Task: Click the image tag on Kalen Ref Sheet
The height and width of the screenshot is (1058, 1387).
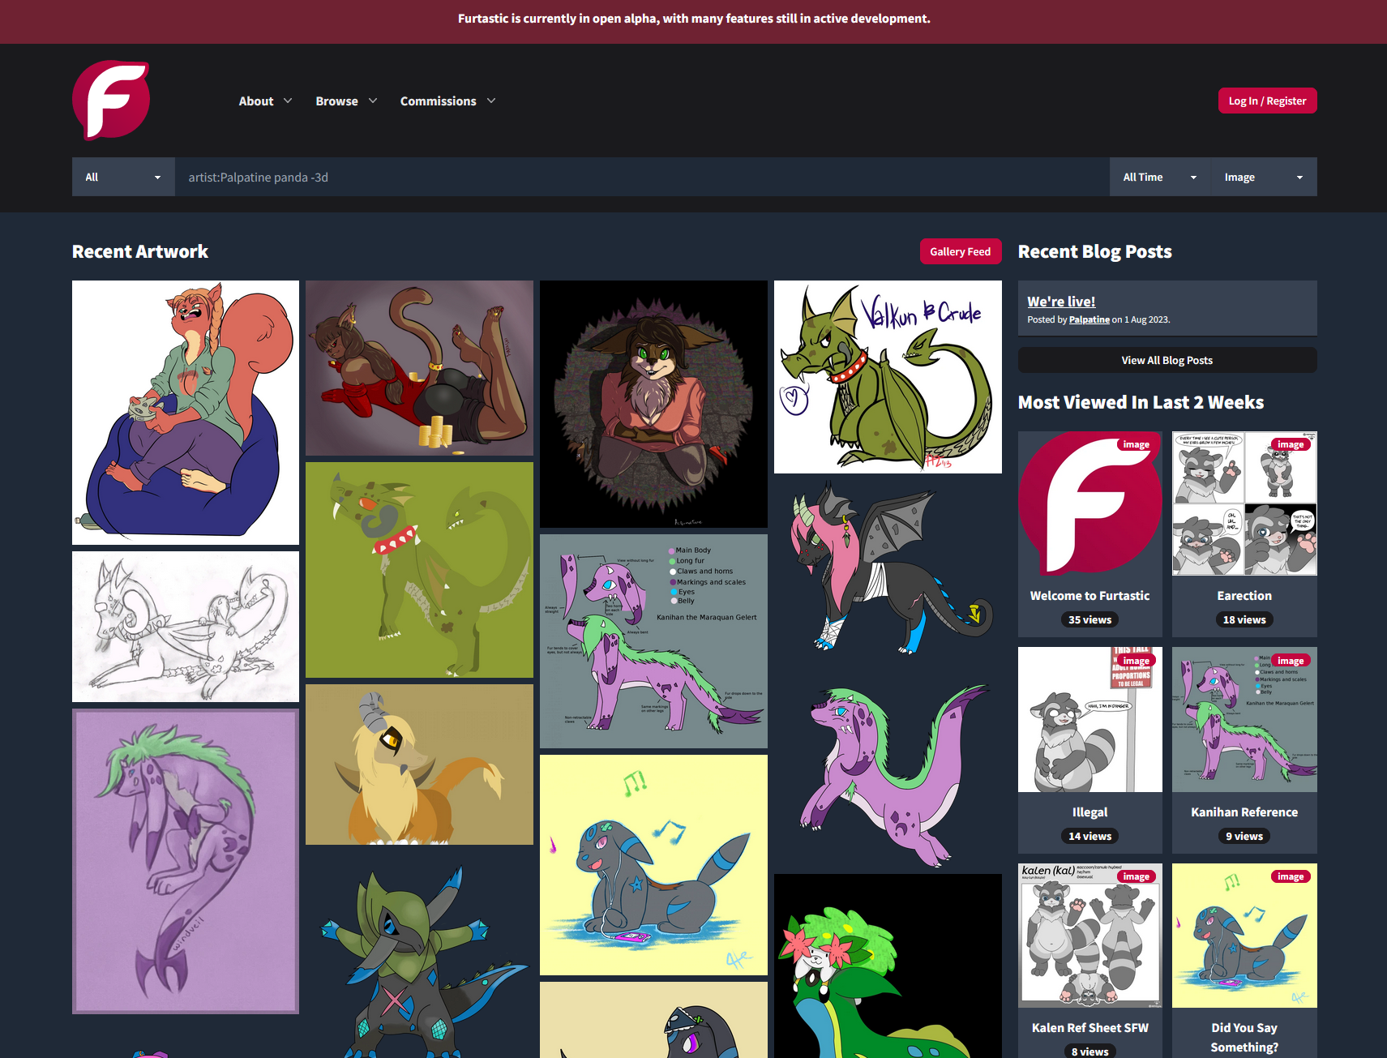Action: pyautogui.click(x=1137, y=876)
